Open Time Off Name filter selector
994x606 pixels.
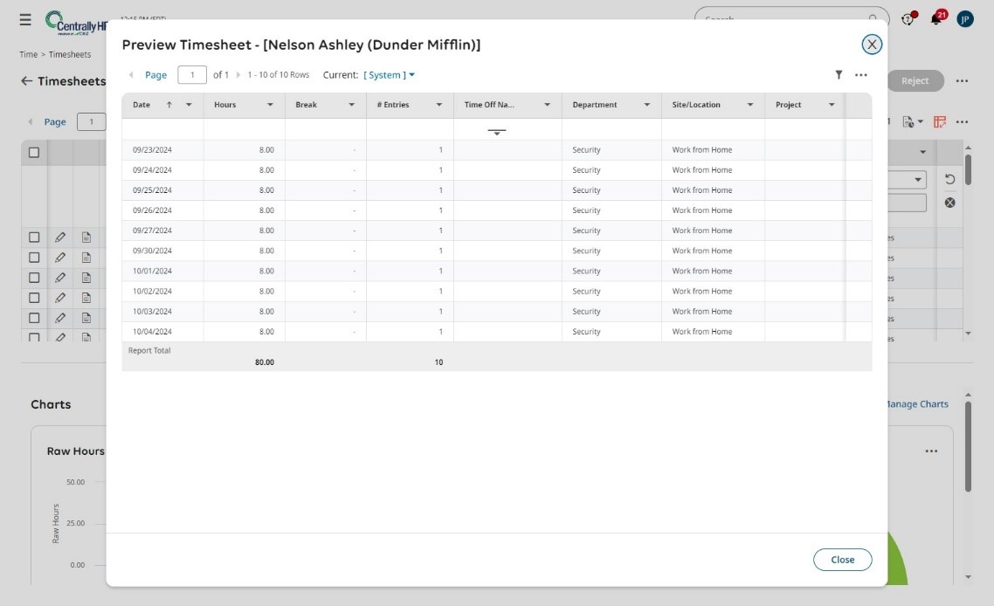pyautogui.click(x=497, y=132)
